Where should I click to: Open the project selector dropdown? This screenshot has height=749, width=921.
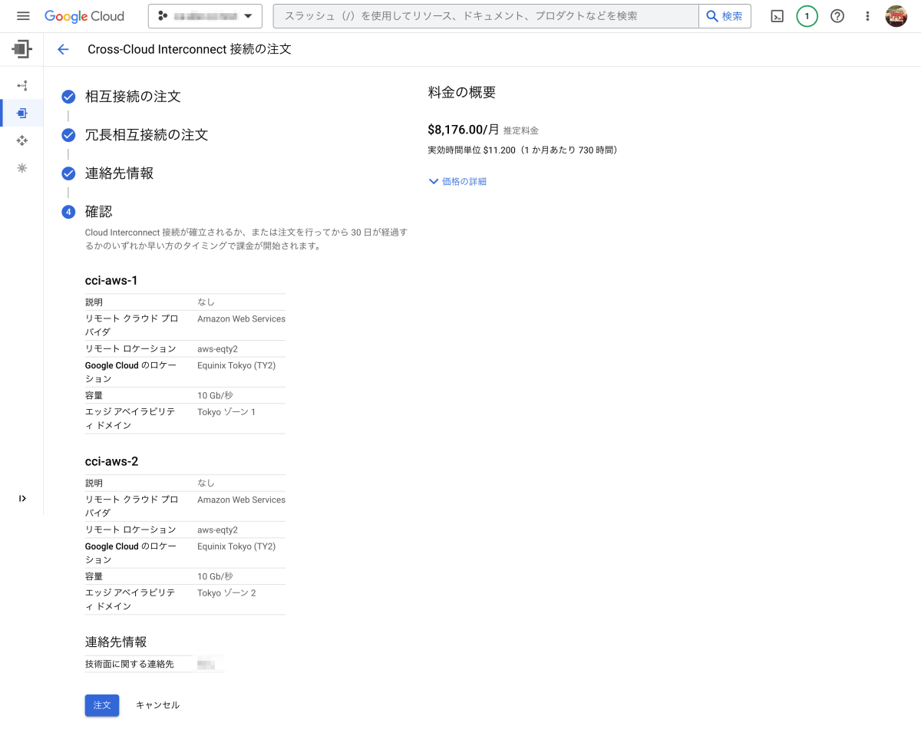[x=205, y=16]
